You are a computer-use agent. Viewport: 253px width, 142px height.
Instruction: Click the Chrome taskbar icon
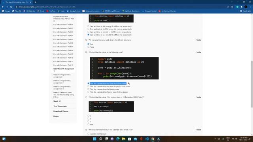pos(153,139)
